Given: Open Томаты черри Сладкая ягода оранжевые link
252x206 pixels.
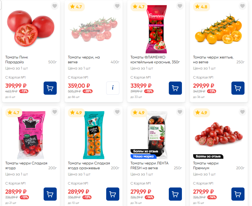Looking at the screenshot, I should click(89, 165).
